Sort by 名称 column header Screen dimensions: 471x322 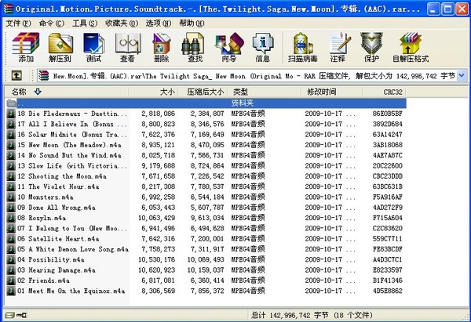click(x=67, y=92)
